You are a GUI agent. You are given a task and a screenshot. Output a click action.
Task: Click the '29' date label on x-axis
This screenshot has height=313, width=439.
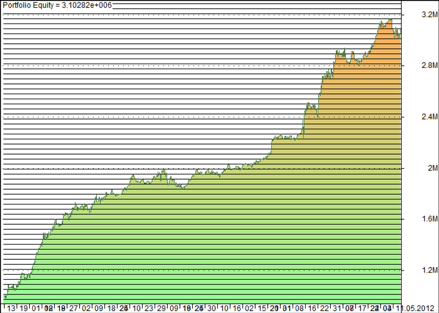(161, 309)
